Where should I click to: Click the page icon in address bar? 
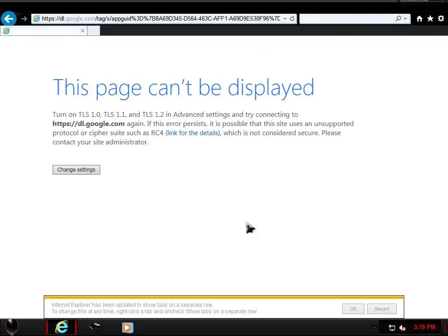point(36,18)
